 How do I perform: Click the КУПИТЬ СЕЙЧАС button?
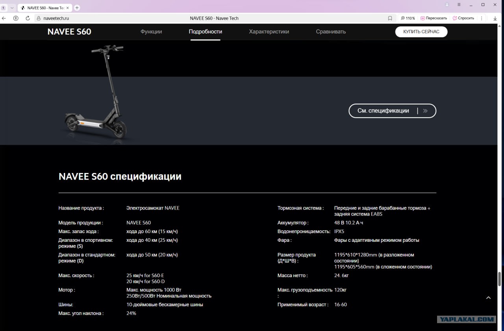click(x=421, y=31)
